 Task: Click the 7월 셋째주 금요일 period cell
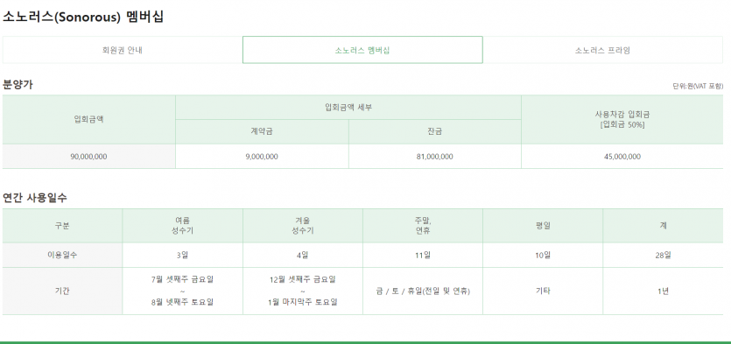click(x=182, y=291)
